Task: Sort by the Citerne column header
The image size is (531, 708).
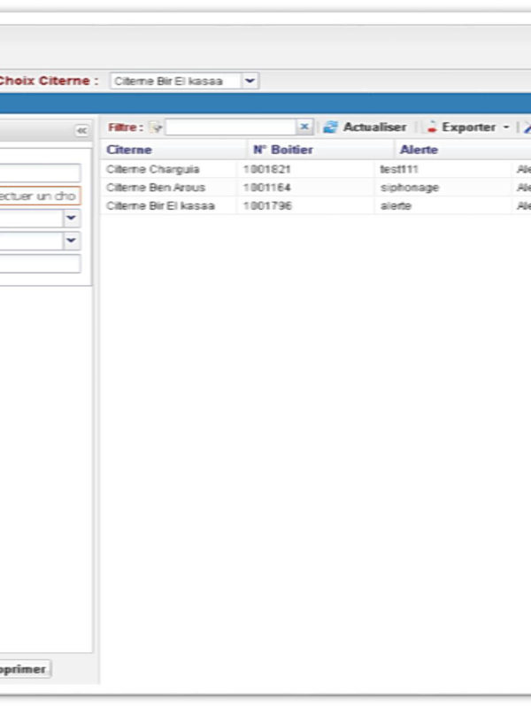Action: coord(129,150)
